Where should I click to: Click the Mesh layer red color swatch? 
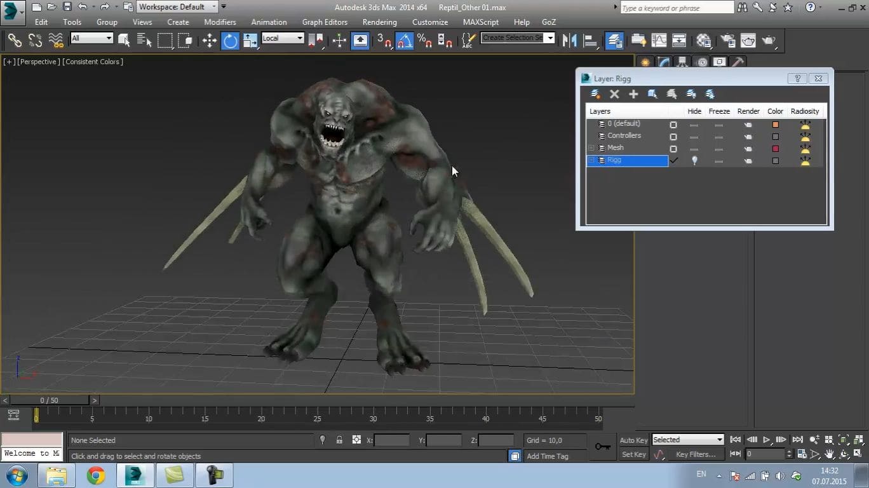775,149
